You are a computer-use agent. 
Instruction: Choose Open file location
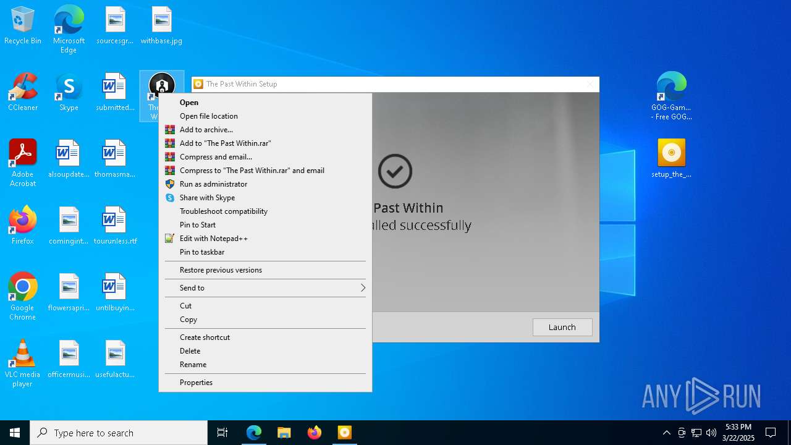pos(265,116)
